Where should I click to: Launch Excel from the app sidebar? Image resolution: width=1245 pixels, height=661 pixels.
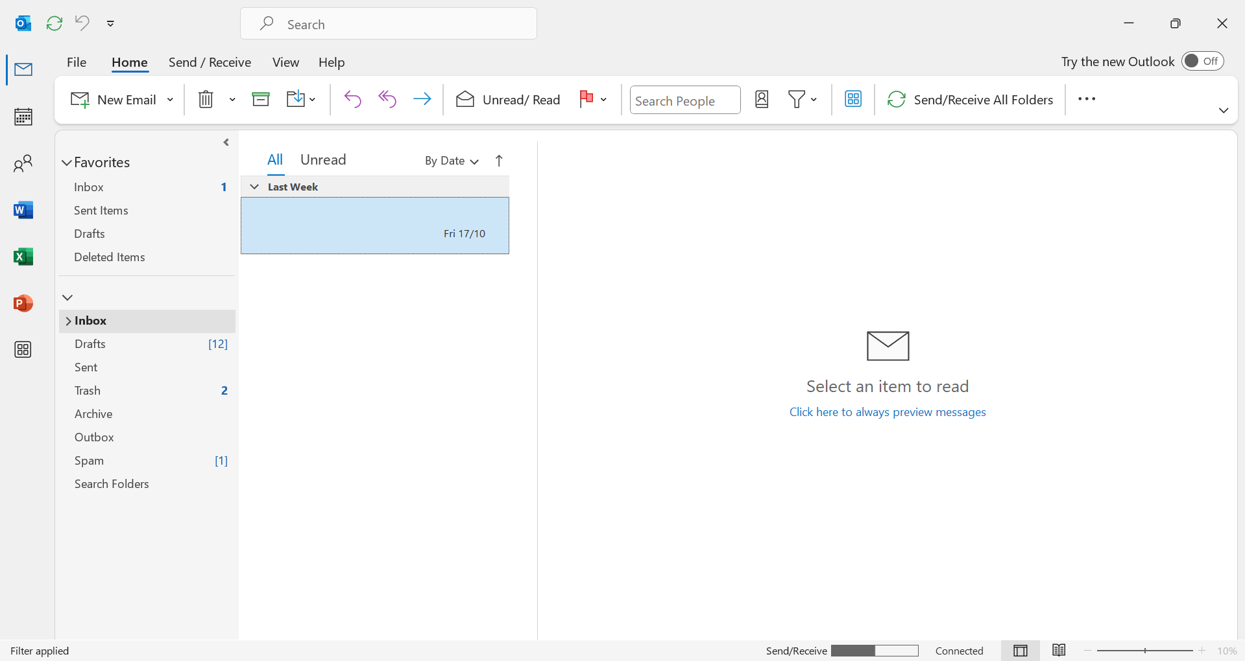click(23, 257)
